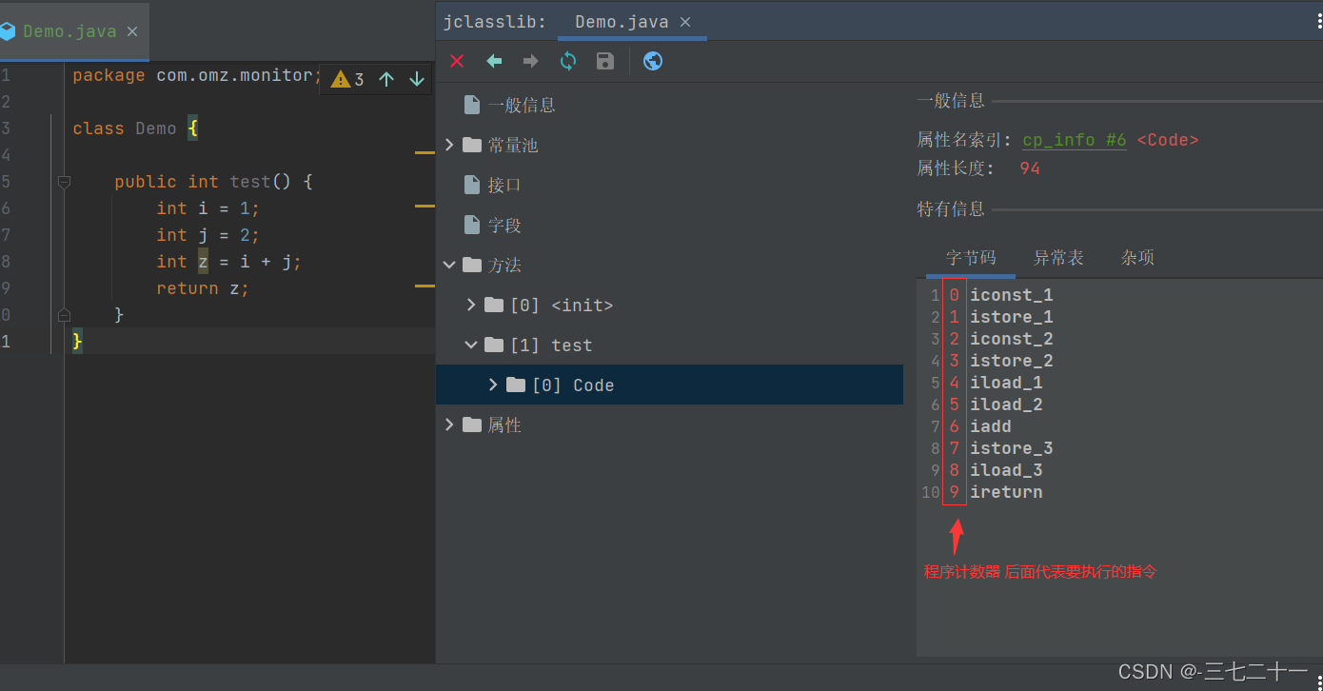This screenshot has width=1323, height=691.
Task: Switch to the 异常表 tab
Action: [x=1058, y=257]
